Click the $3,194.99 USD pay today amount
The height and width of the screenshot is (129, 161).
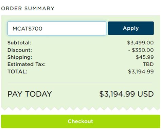tap(126, 94)
